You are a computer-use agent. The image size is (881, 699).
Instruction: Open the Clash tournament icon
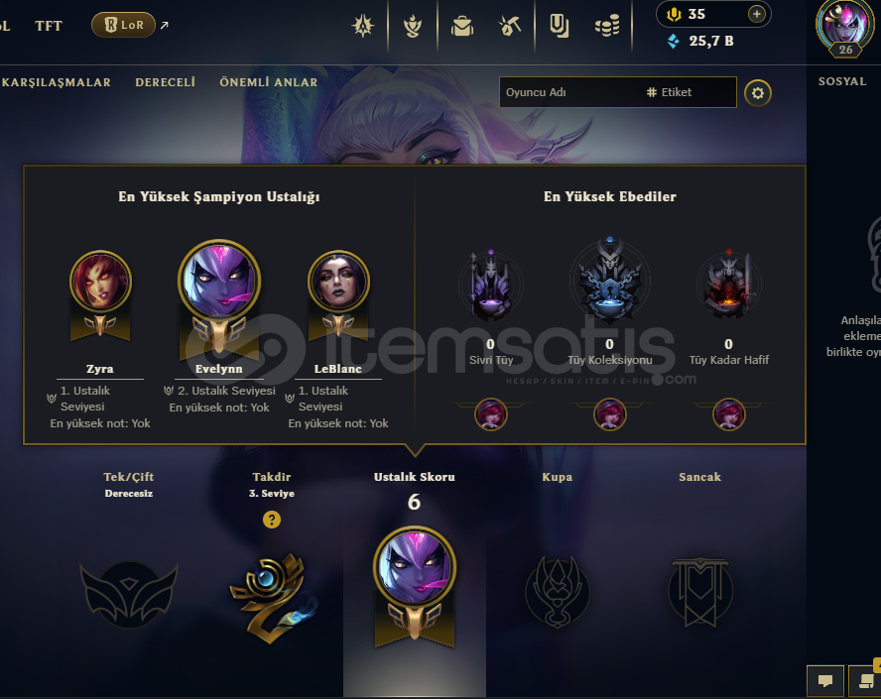pos(363,26)
